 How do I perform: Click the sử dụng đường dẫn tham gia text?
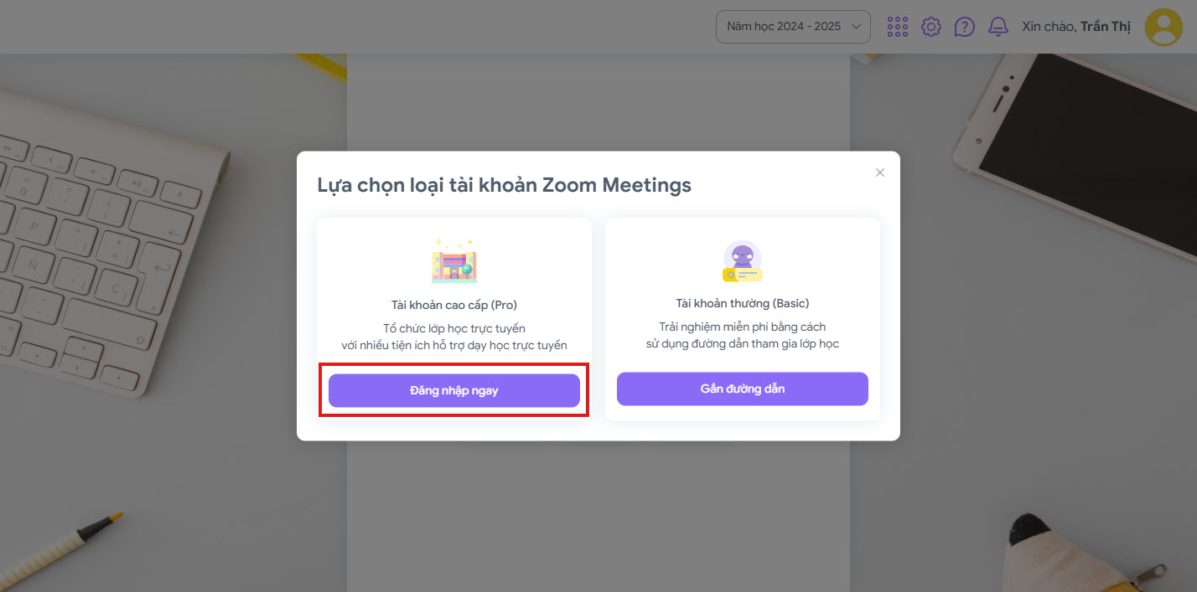point(743,343)
